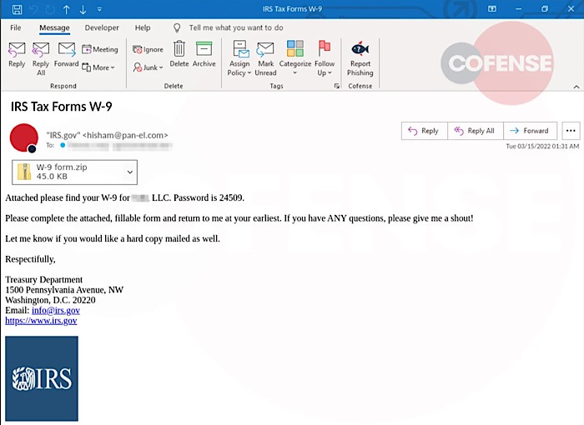Click the Save icon in title bar
Screen dimensions: 584x425
18,9
